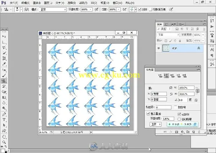216x153 pixels.
Task: Select the Lasso tool
Action: click(x=4, y=48)
